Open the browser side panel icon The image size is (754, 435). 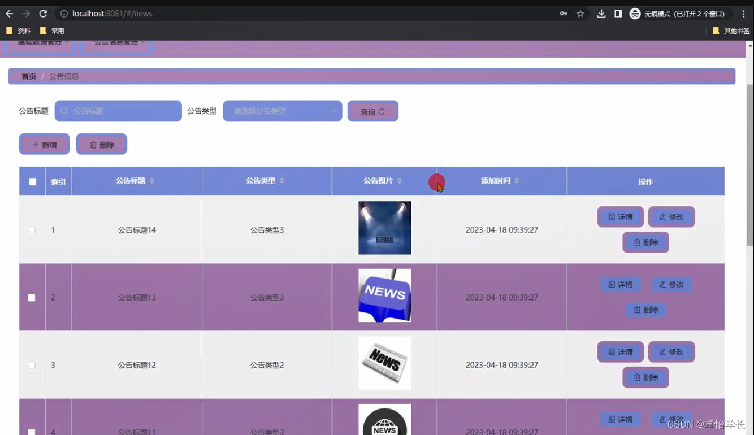(x=618, y=14)
